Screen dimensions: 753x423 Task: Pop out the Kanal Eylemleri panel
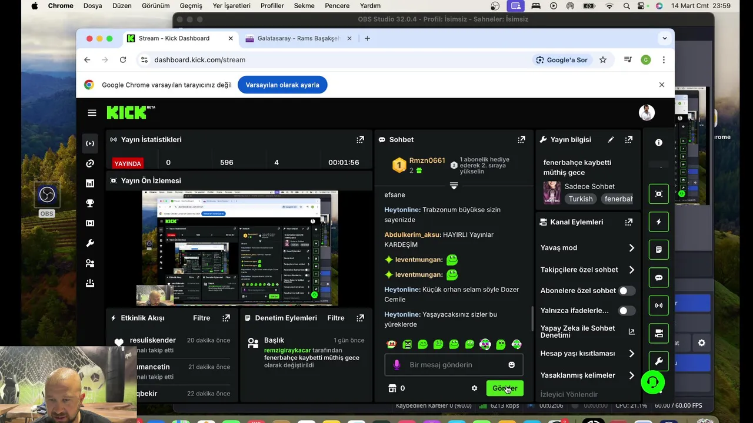tap(629, 222)
